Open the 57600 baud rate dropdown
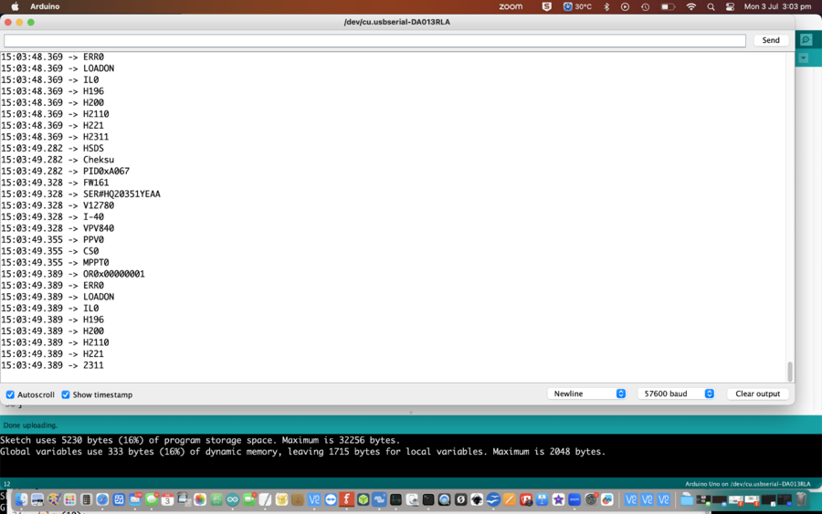Image resolution: width=822 pixels, height=514 pixels. point(676,393)
